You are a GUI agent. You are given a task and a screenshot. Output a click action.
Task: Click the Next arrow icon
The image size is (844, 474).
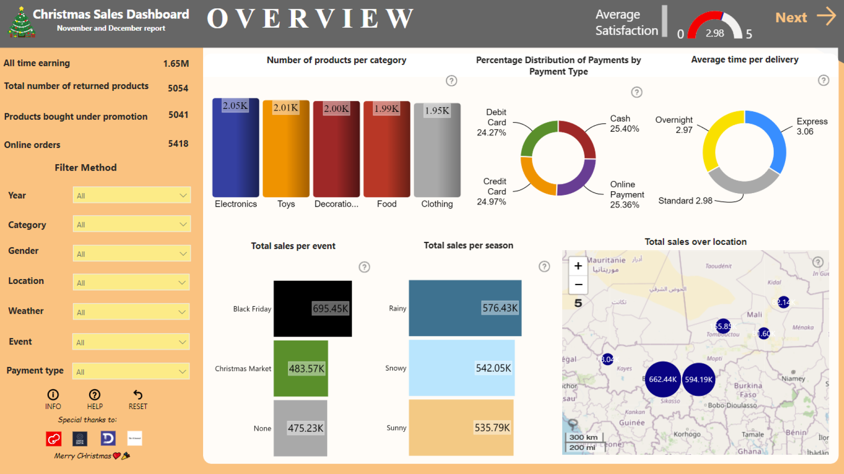pyautogui.click(x=826, y=16)
